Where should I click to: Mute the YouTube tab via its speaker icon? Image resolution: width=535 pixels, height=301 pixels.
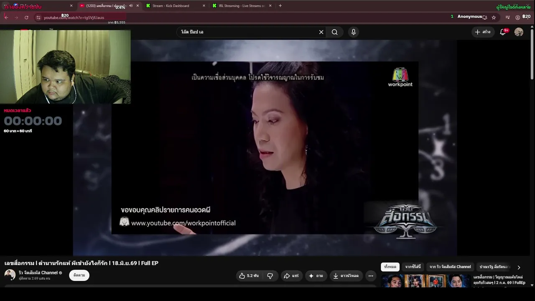pos(131,6)
